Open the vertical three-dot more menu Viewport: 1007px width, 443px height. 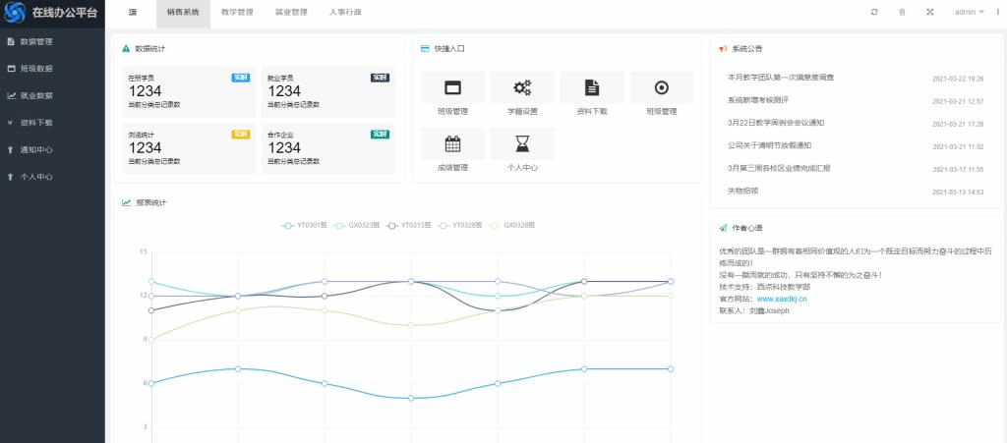click(996, 12)
